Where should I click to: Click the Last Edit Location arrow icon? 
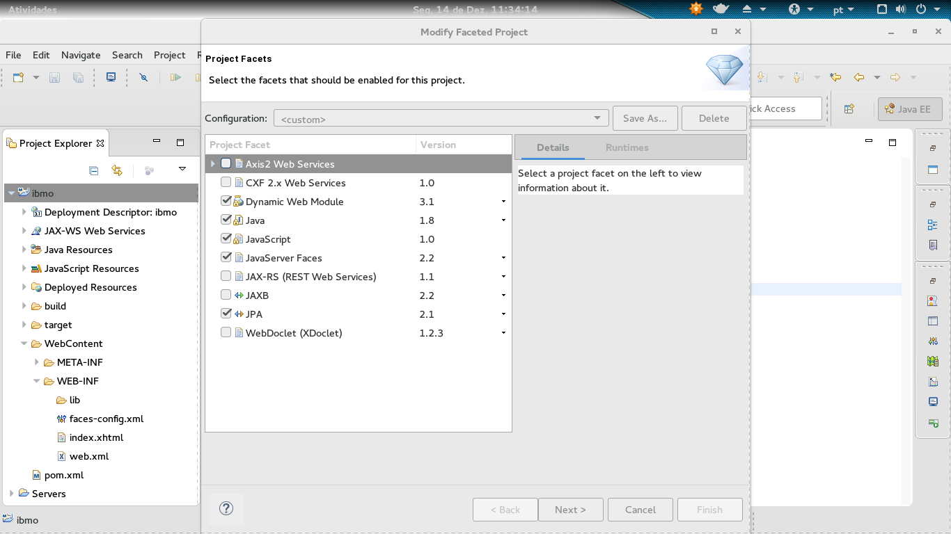tap(835, 77)
